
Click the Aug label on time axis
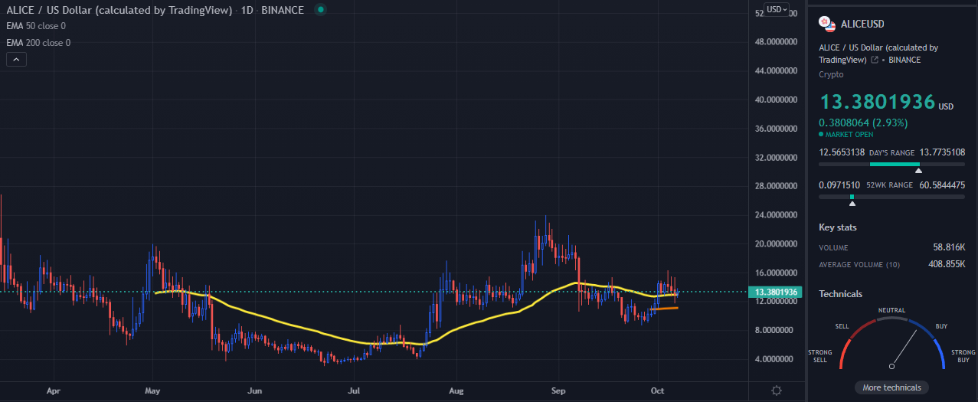click(x=456, y=391)
